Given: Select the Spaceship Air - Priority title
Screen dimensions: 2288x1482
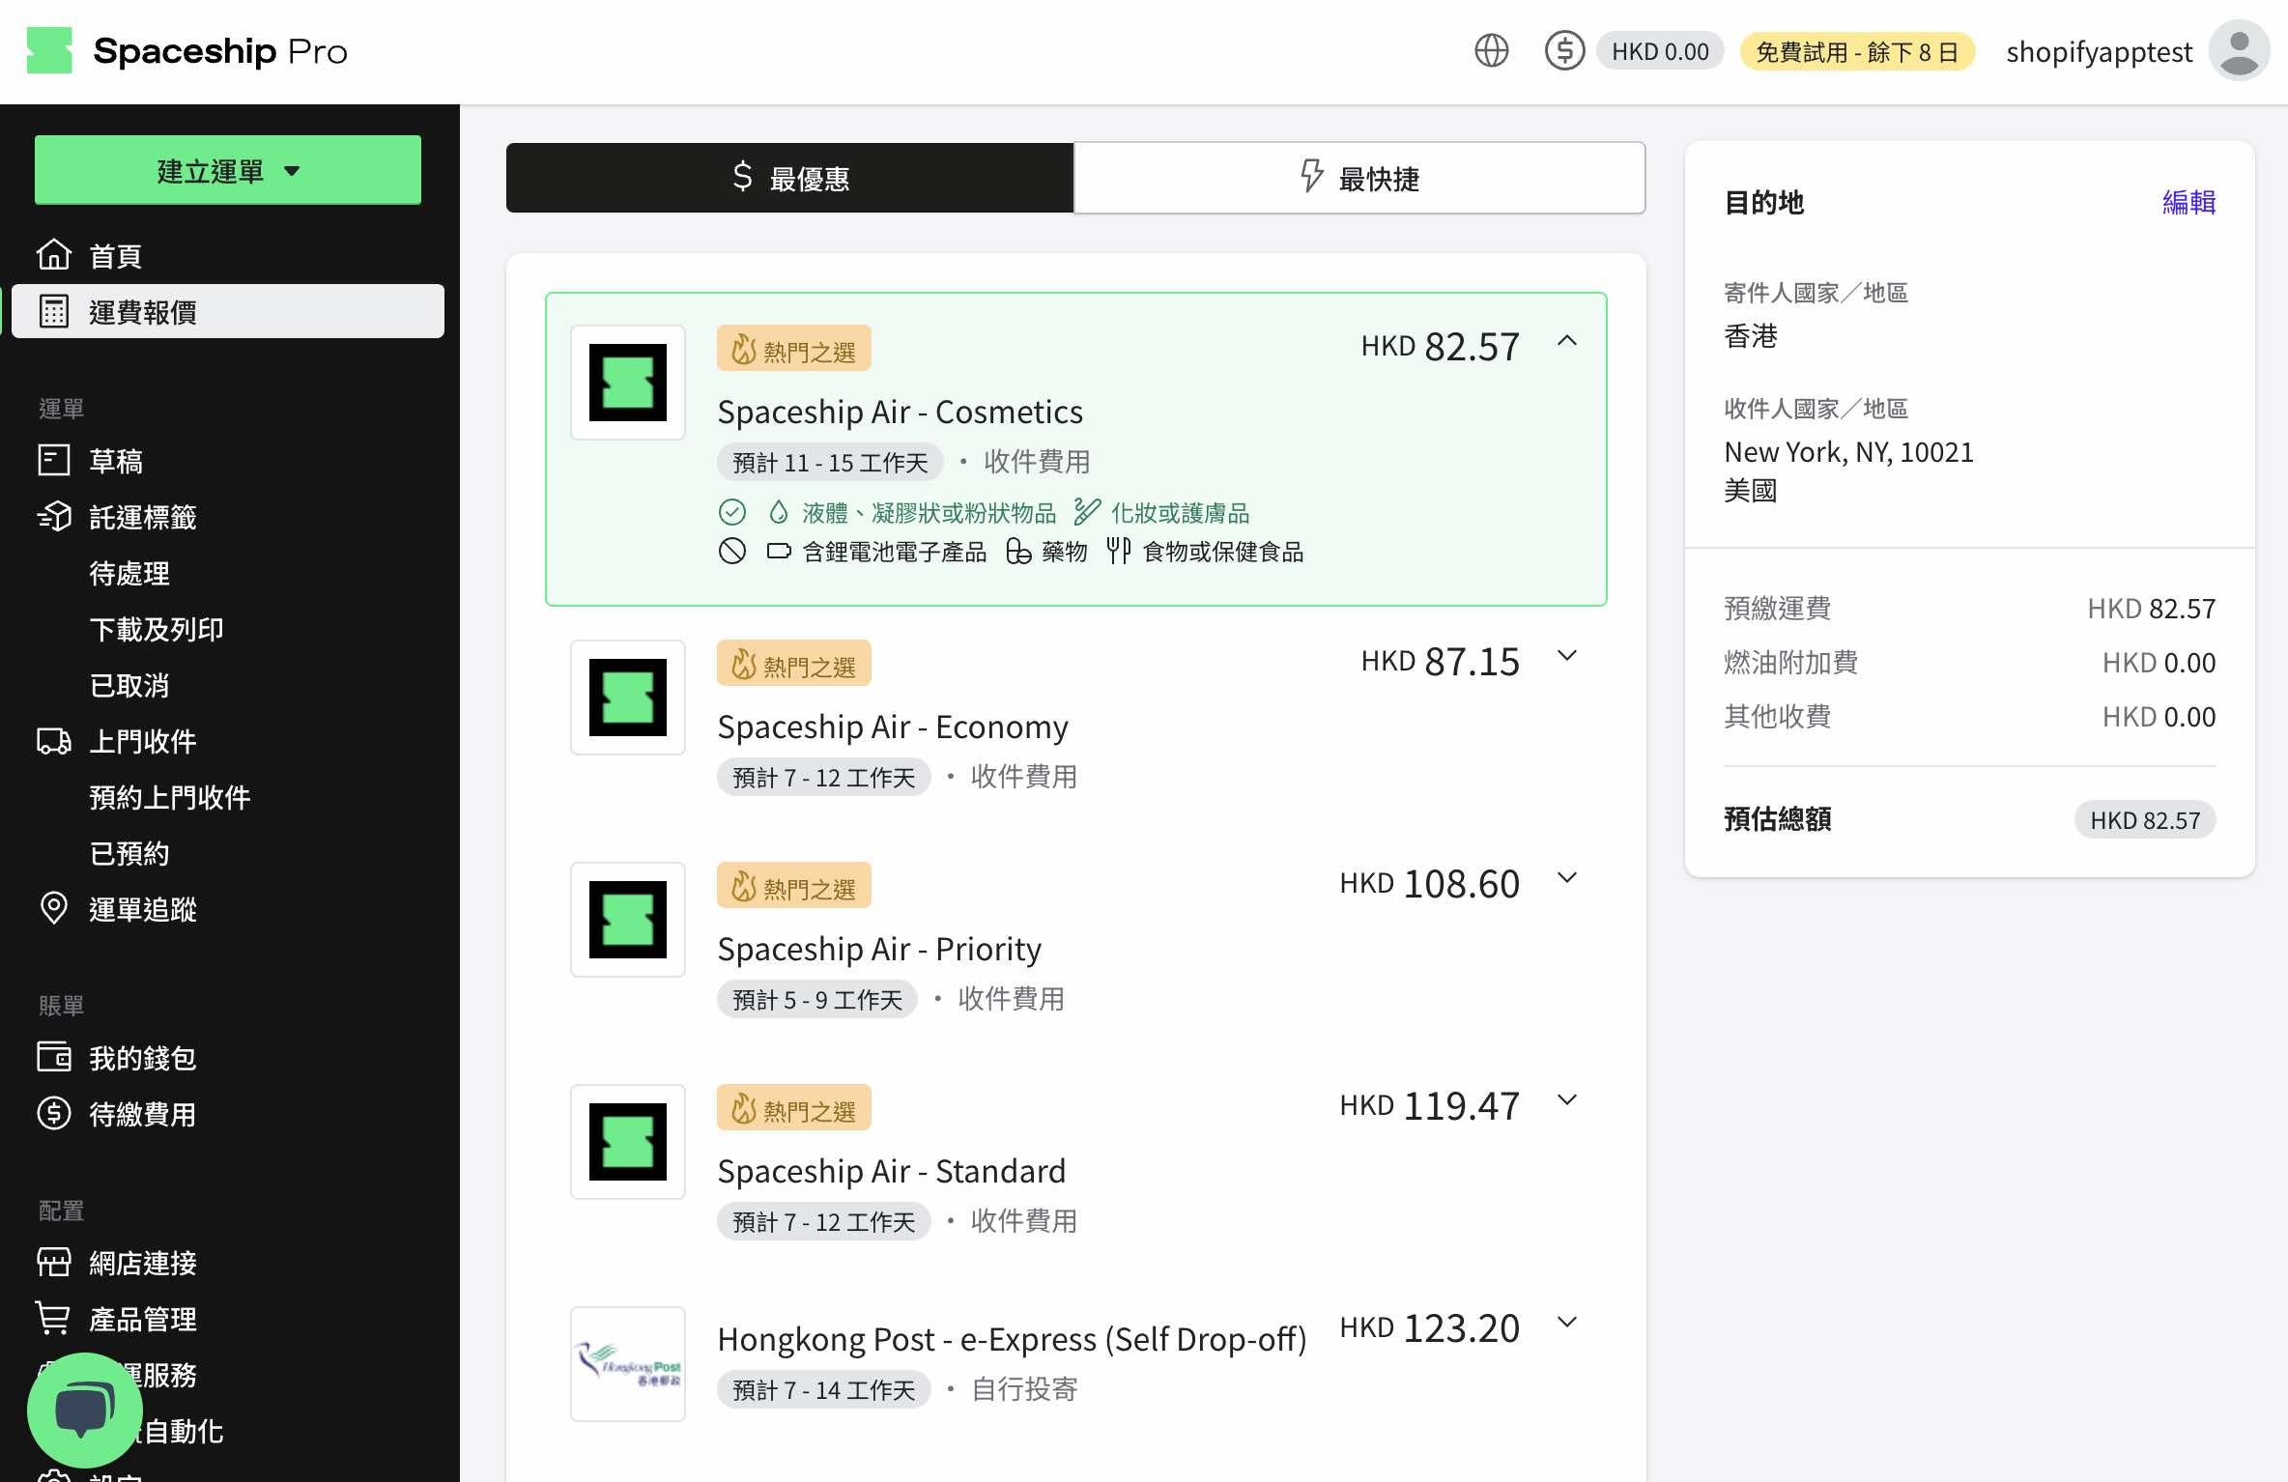Looking at the screenshot, I should pyautogui.click(x=879, y=948).
